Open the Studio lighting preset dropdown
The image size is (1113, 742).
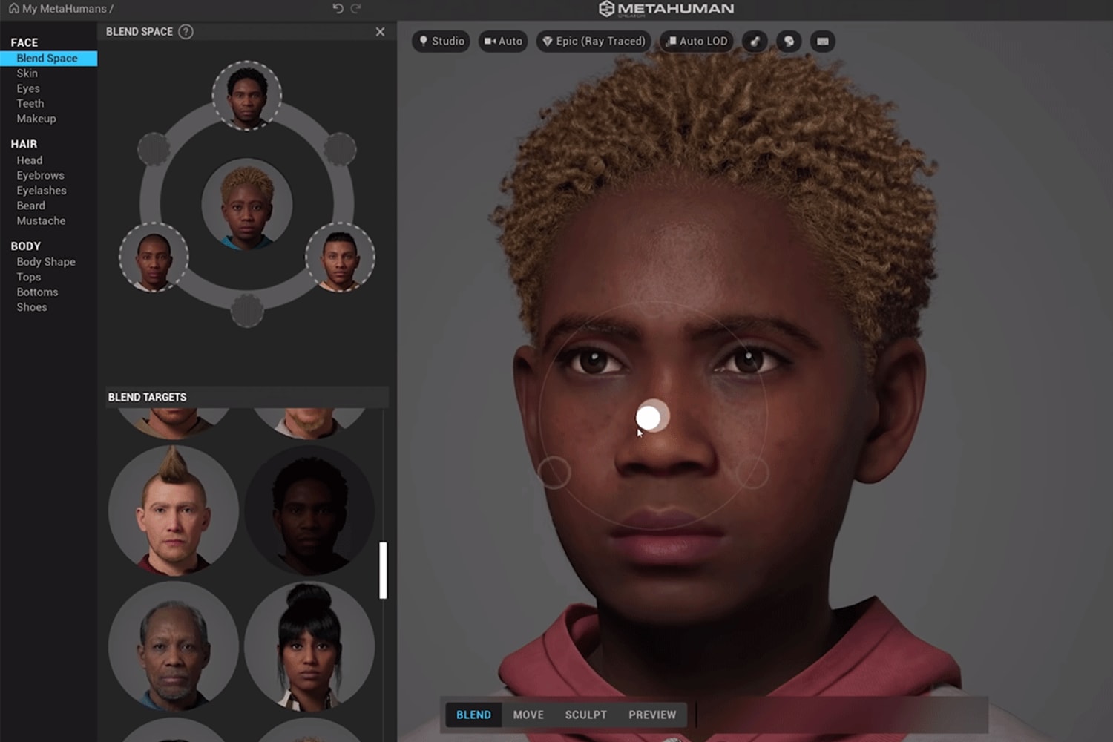click(441, 41)
